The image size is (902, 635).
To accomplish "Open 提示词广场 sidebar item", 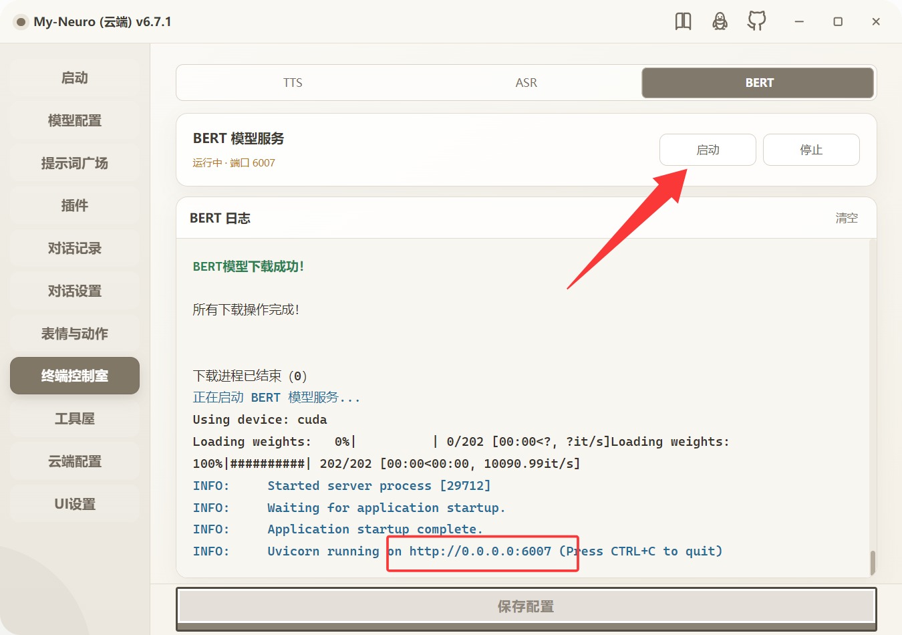I will pos(75,163).
